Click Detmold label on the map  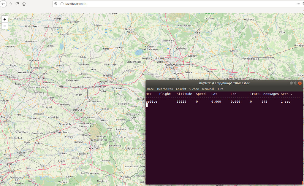pyautogui.click(x=104, y=120)
